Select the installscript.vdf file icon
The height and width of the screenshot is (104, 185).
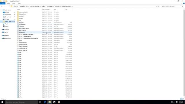pyautogui.click(x=18, y=44)
